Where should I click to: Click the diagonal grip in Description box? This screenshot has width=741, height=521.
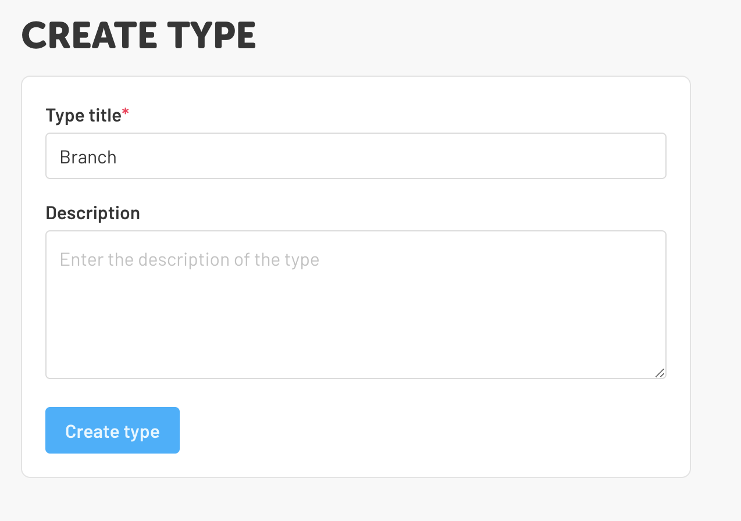[660, 373]
